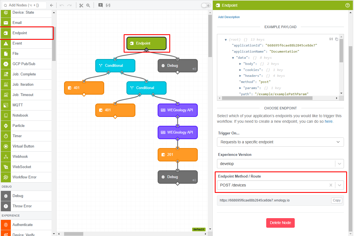This screenshot has width=354, height=236.
Task: Click the add comment note icon
Action: coord(101,5)
